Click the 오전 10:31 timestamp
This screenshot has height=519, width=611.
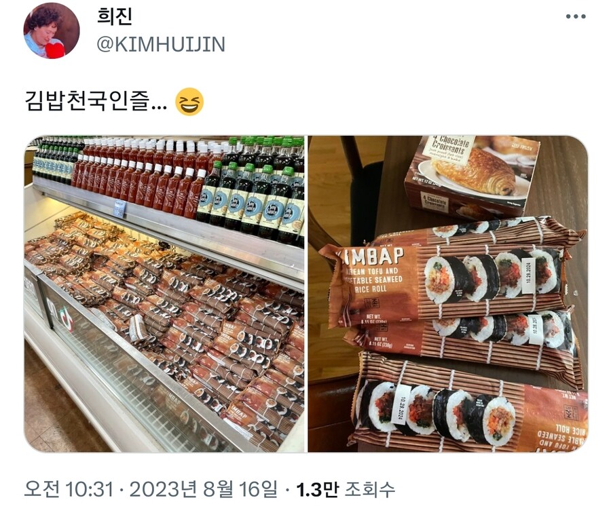(x=69, y=489)
